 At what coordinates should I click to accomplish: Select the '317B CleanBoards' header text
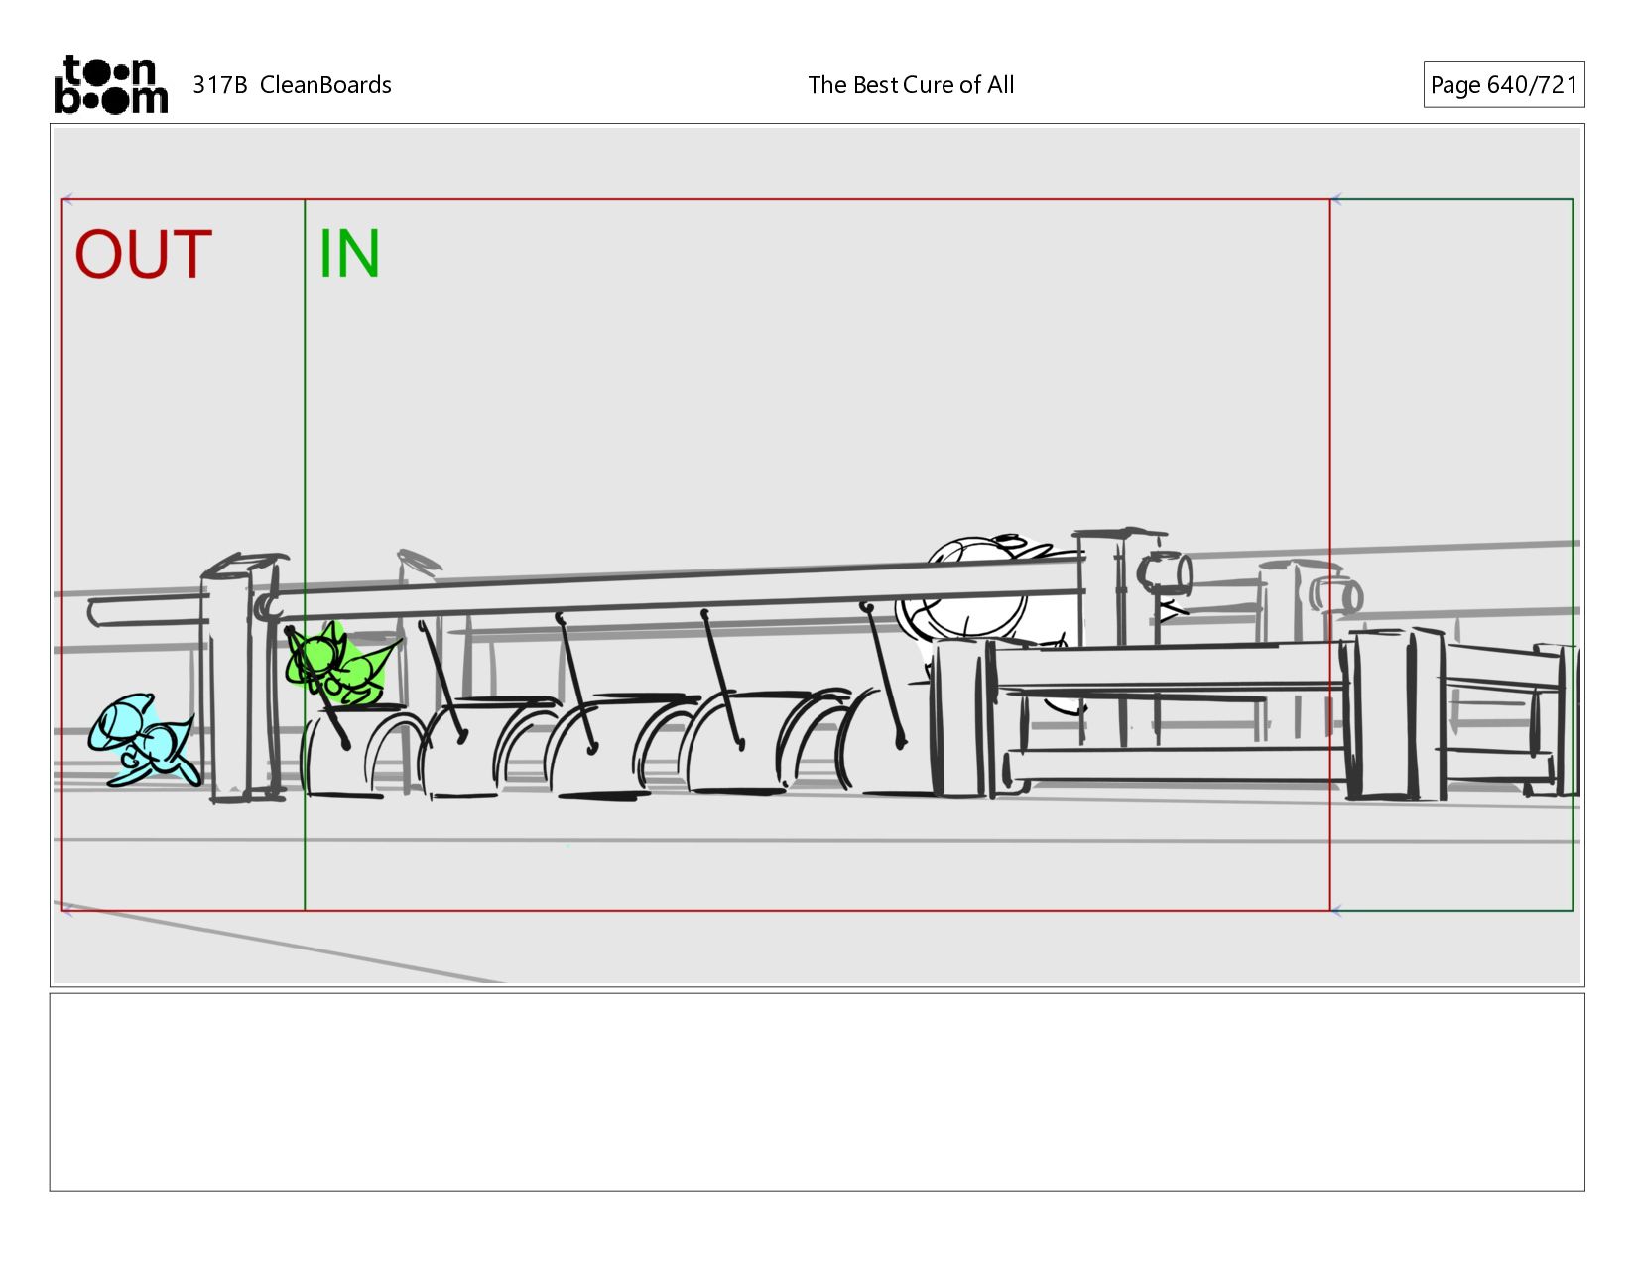coord(292,85)
